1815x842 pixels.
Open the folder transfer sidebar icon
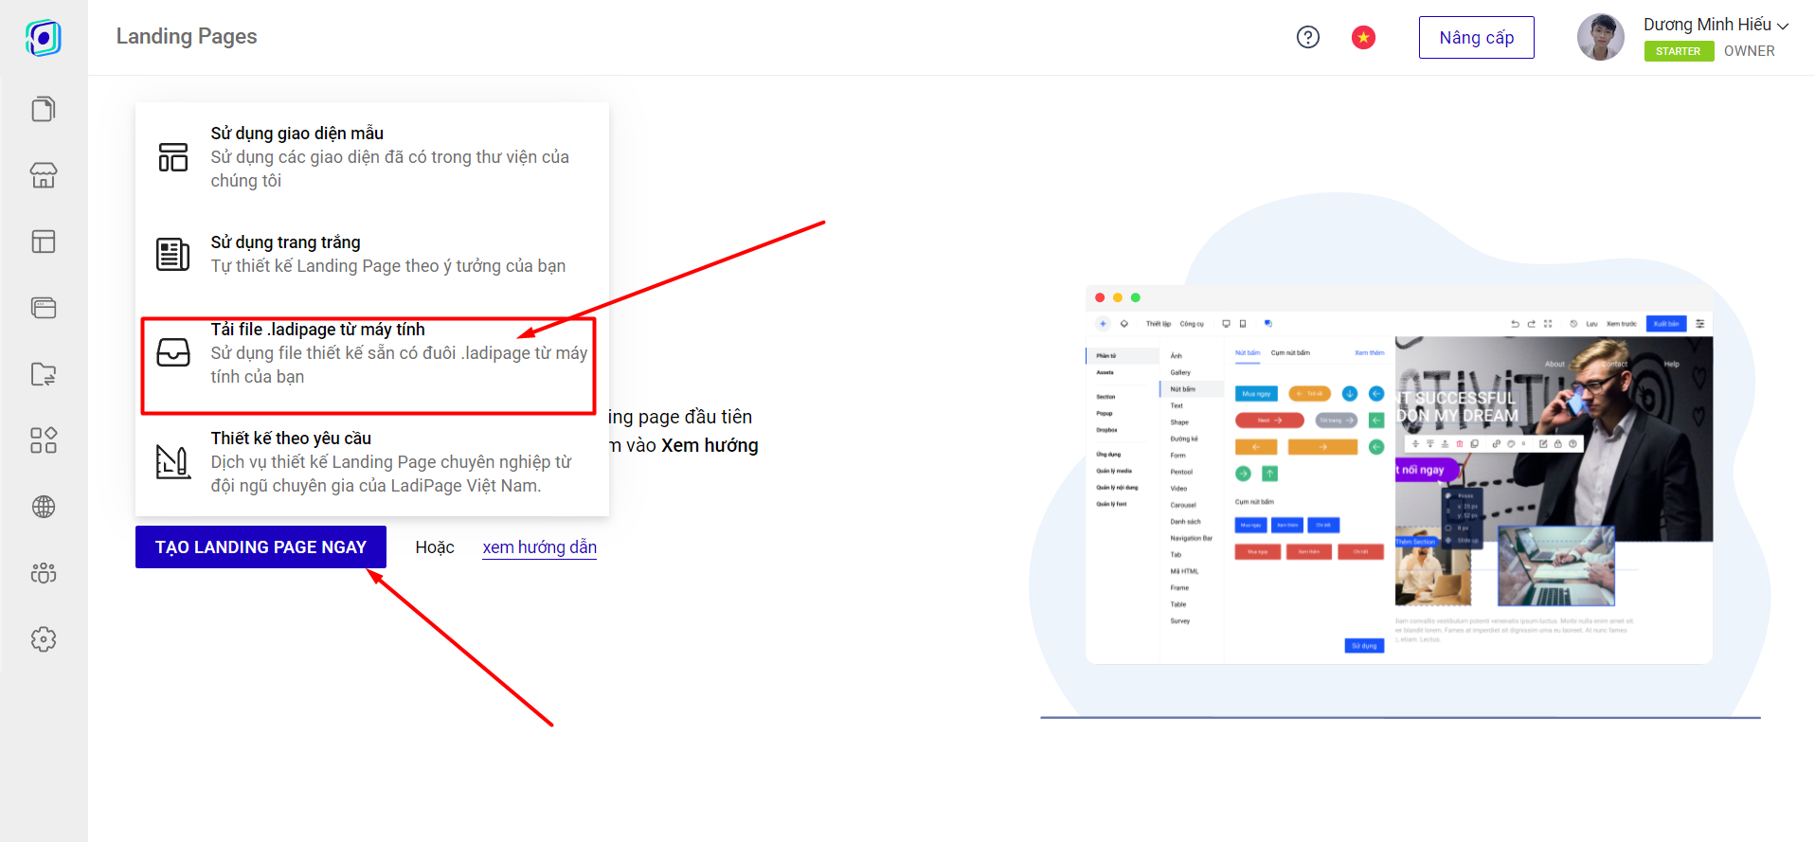pyautogui.click(x=44, y=374)
